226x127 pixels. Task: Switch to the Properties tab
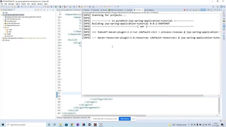point(95,10)
